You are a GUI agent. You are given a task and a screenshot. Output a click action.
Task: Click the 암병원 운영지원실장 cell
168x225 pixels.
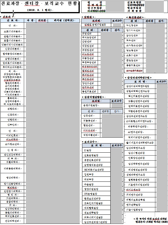[x=96, y=25]
